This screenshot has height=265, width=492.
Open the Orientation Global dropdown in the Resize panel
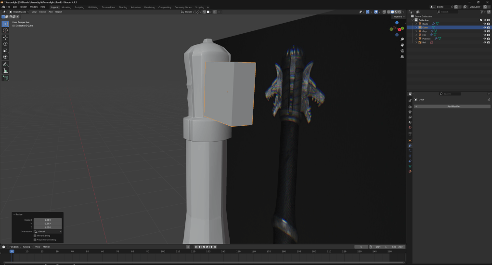tap(47, 231)
